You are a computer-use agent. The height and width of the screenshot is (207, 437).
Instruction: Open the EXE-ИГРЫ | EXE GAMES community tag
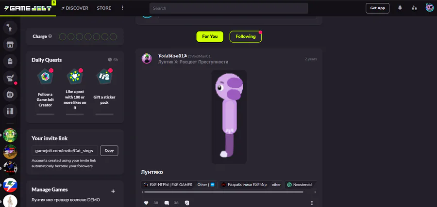tap(168, 185)
